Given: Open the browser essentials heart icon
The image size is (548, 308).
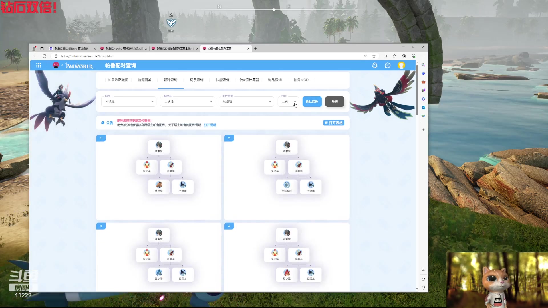Looking at the screenshot, I should pos(414,56).
